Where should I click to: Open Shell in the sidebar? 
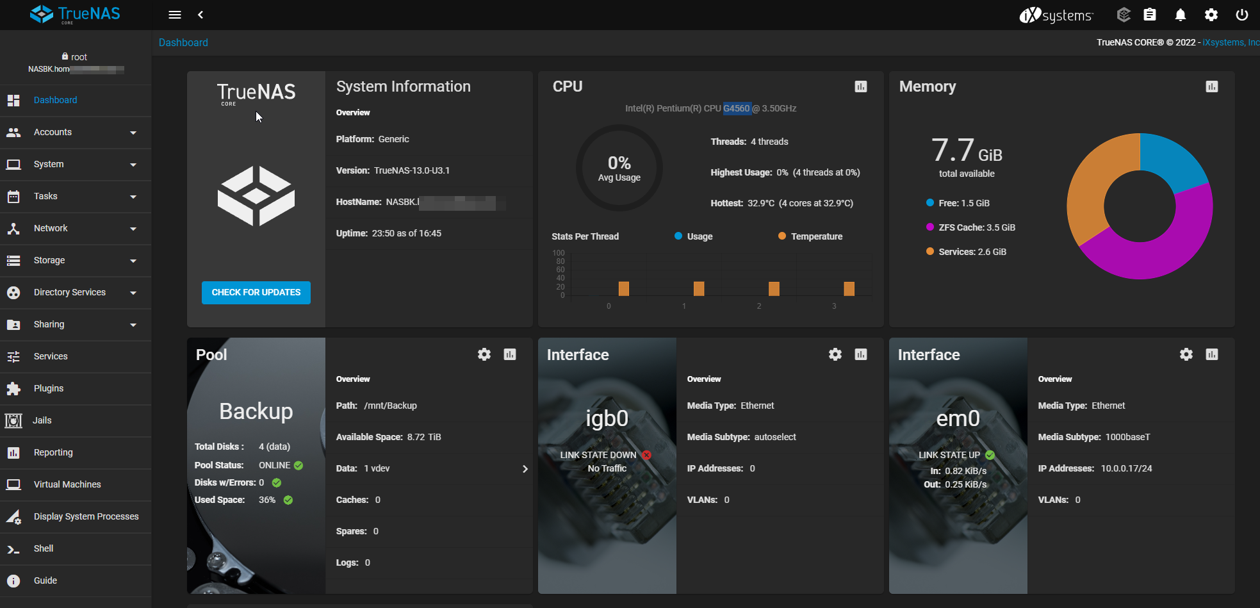[76, 549]
